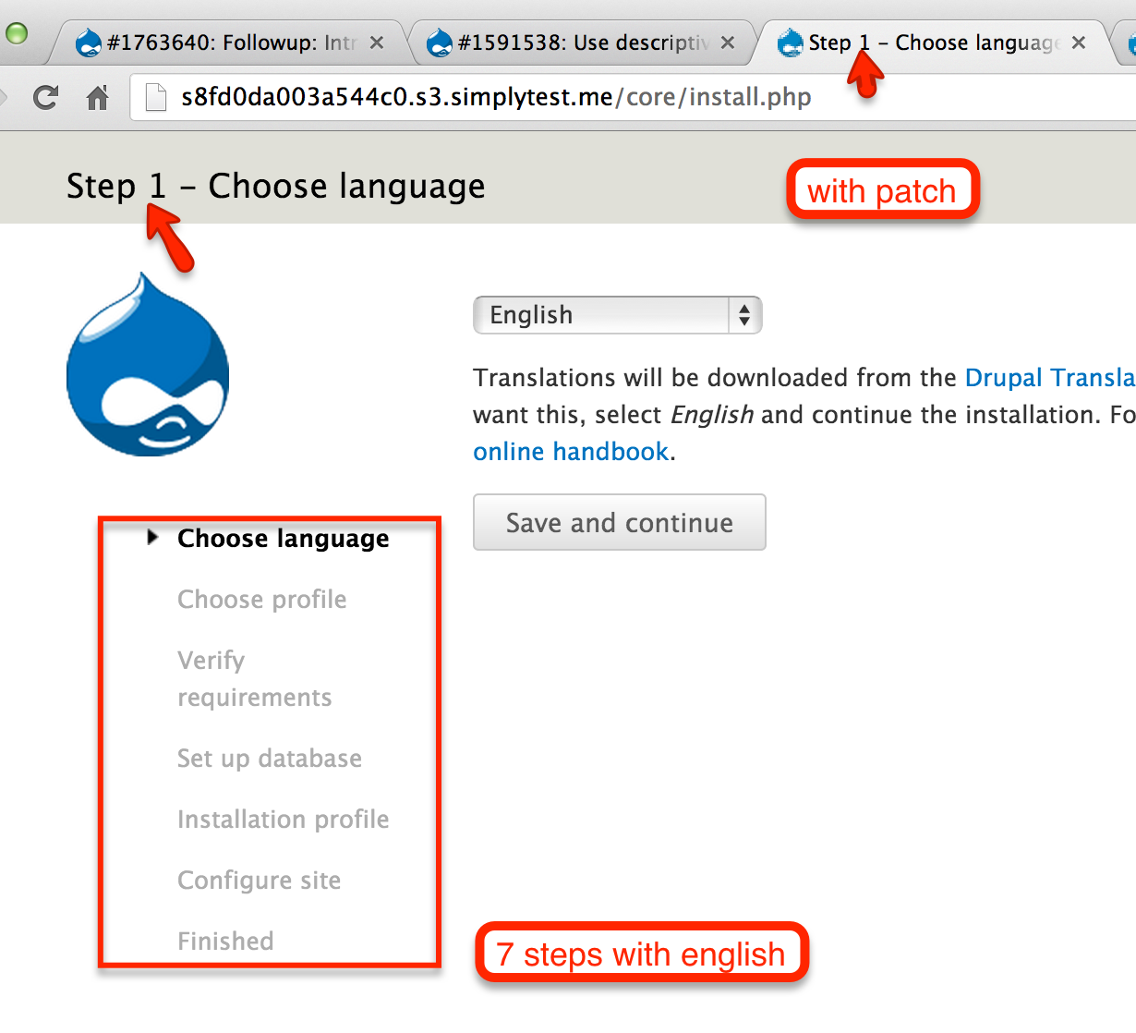Click the italic English word in description
The image size is (1136, 1033).
pos(712,415)
